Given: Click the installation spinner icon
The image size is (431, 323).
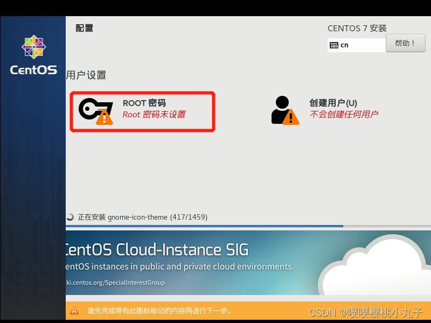Looking at the screenshot, I should (70, 217).
